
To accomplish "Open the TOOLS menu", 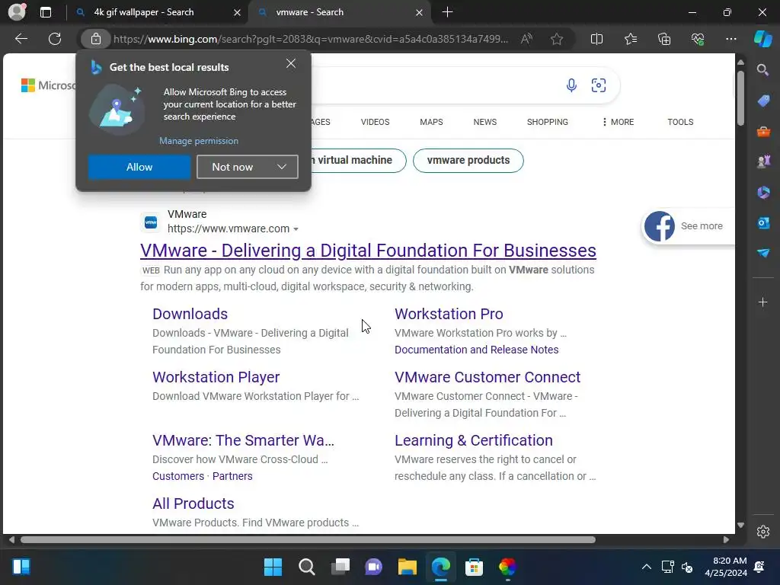I will point(680,122).
